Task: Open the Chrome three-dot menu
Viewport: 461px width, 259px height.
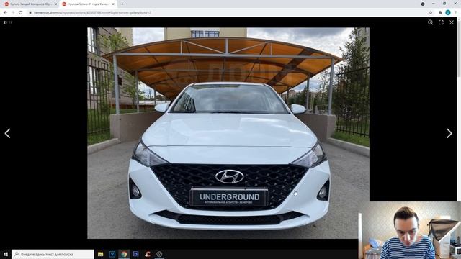Action: 456,13
